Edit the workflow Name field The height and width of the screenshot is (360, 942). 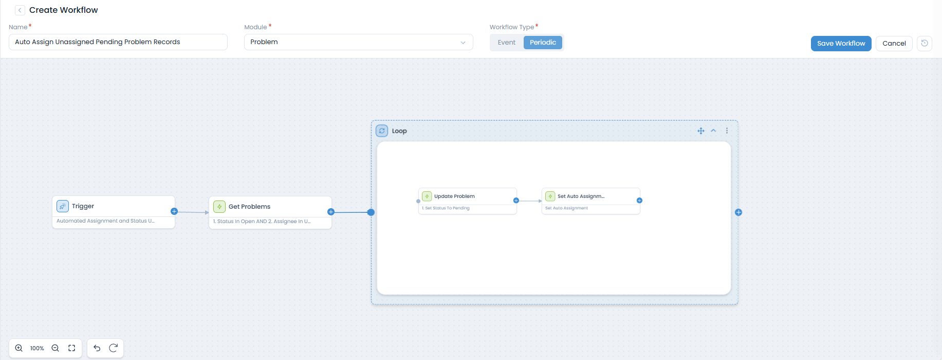(x=118, y=42)
